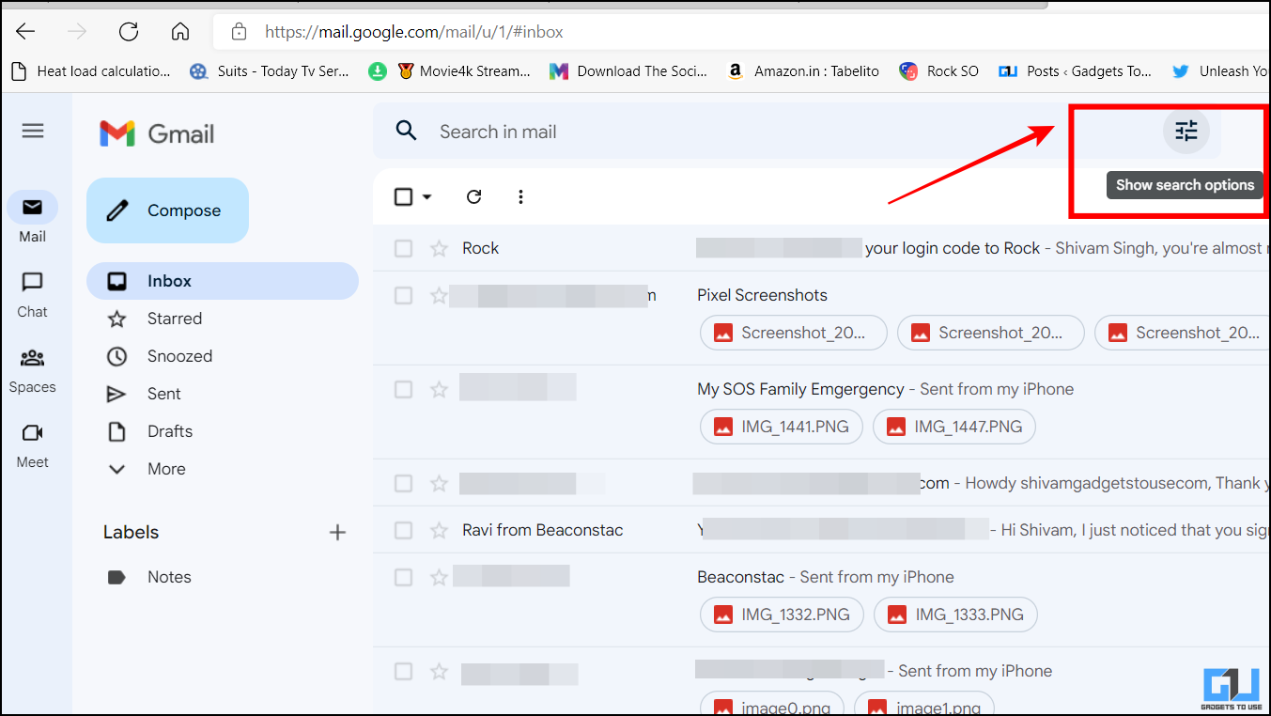
Task: Open the Pixel Screenshots email subject
Action: 762,295
